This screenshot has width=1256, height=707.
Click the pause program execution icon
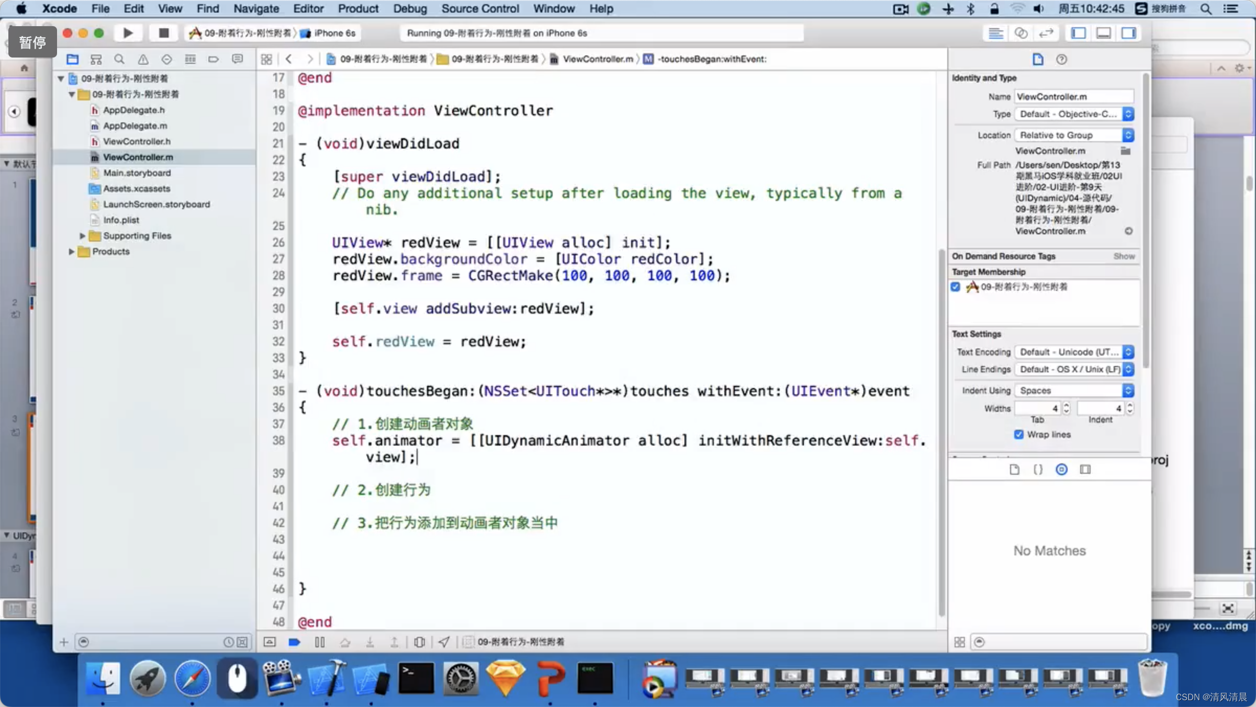[x=320, y=642]
